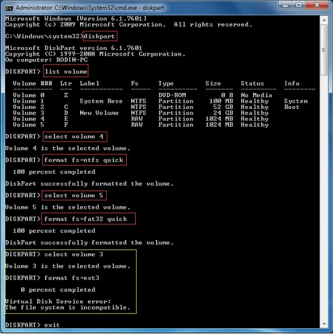
Task: Click the window title text
Action: [x=90, y=8]
